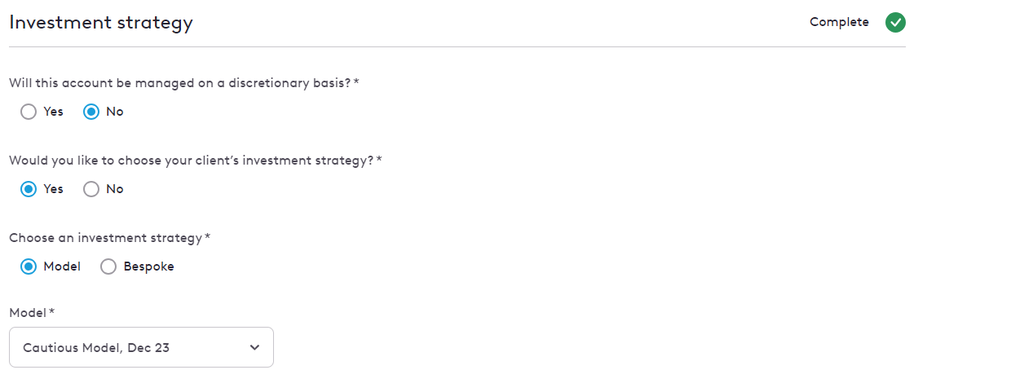This screenshot has height=392, width=1011.
Task: Click the client's investment strategy question text
Action: 196,161
